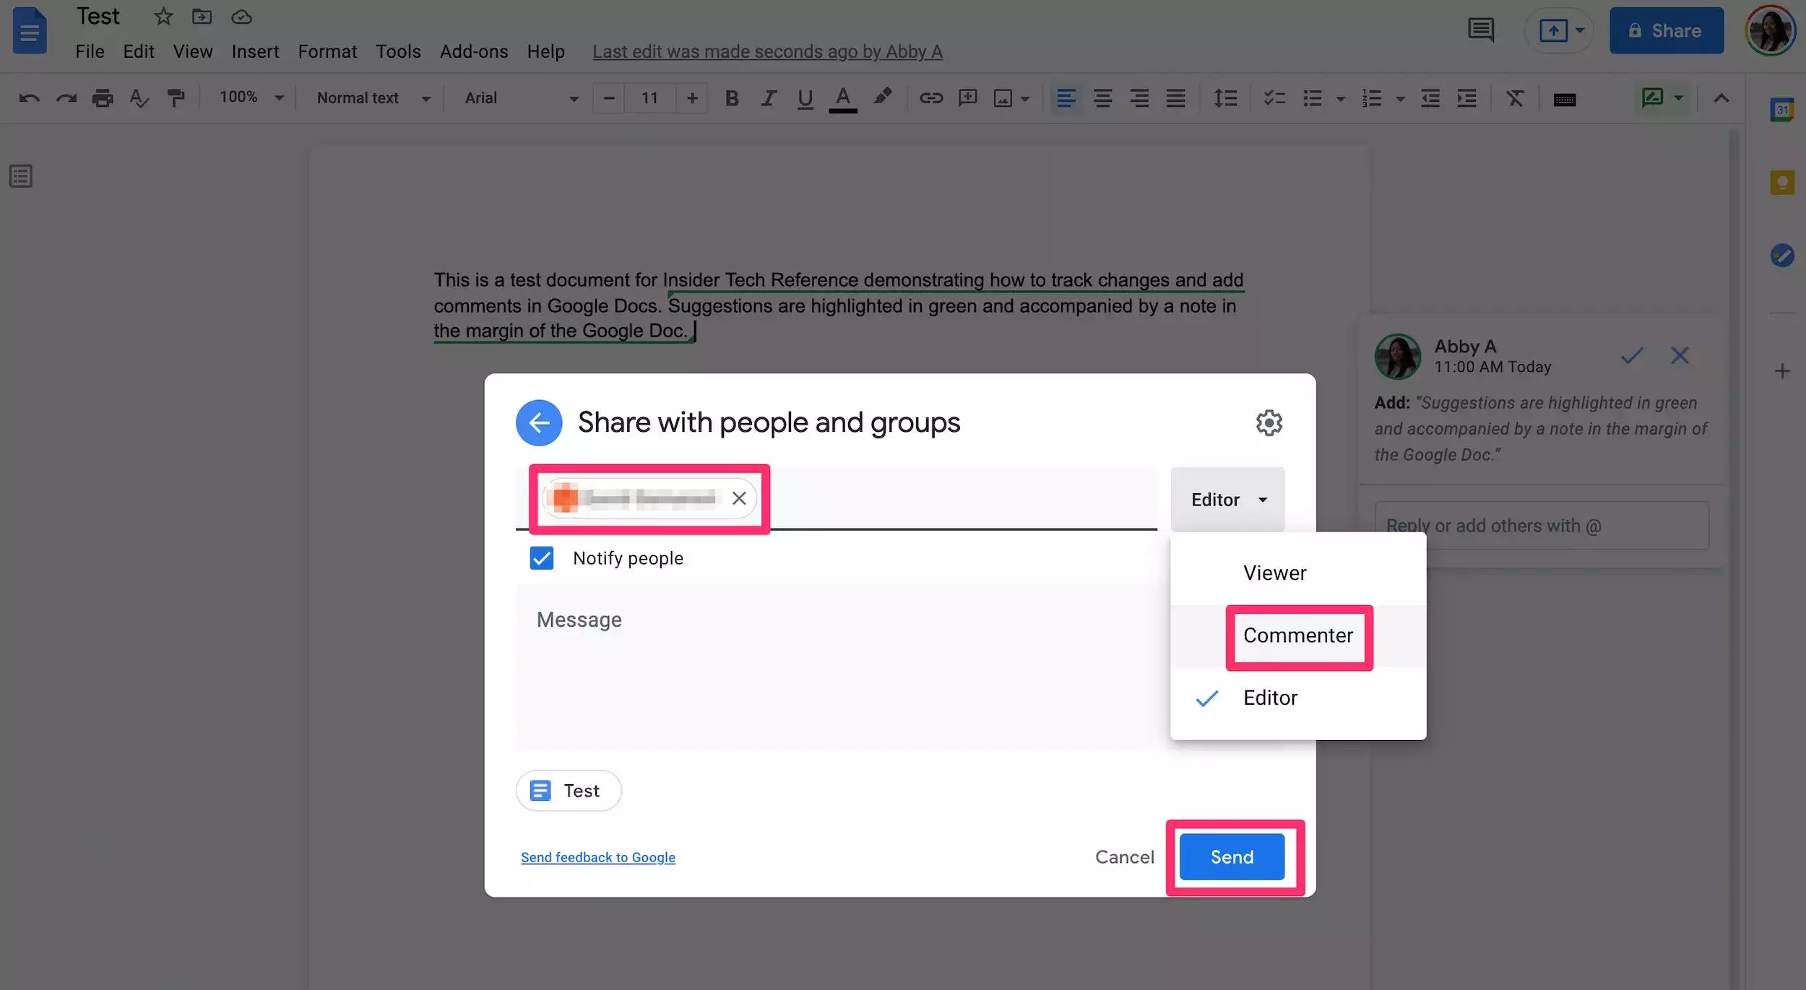This screenshot has height=990, width=1806.
Task: Expand numbered list style dropdown
Action: (1400, 99)
